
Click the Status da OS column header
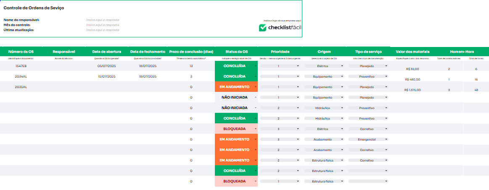point(236,51)
